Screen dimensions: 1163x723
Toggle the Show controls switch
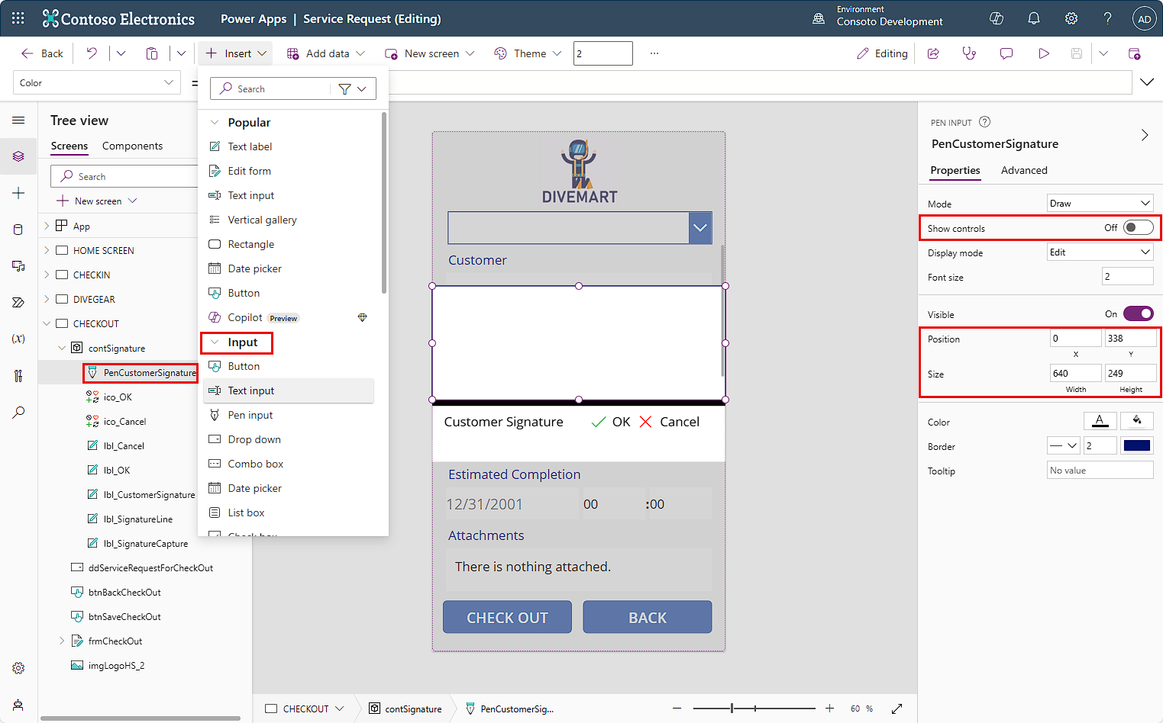1138,228
